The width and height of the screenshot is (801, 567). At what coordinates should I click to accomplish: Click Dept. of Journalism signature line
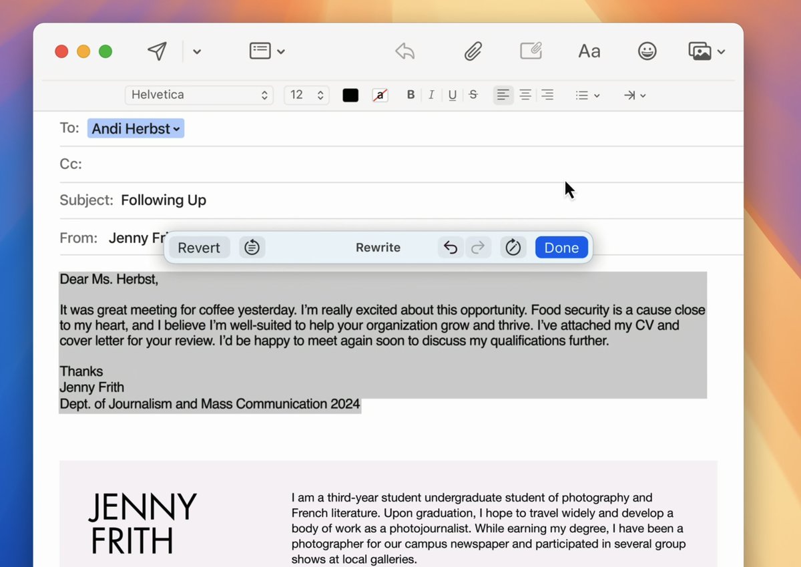pyautogui.click(x=210, y=404)
